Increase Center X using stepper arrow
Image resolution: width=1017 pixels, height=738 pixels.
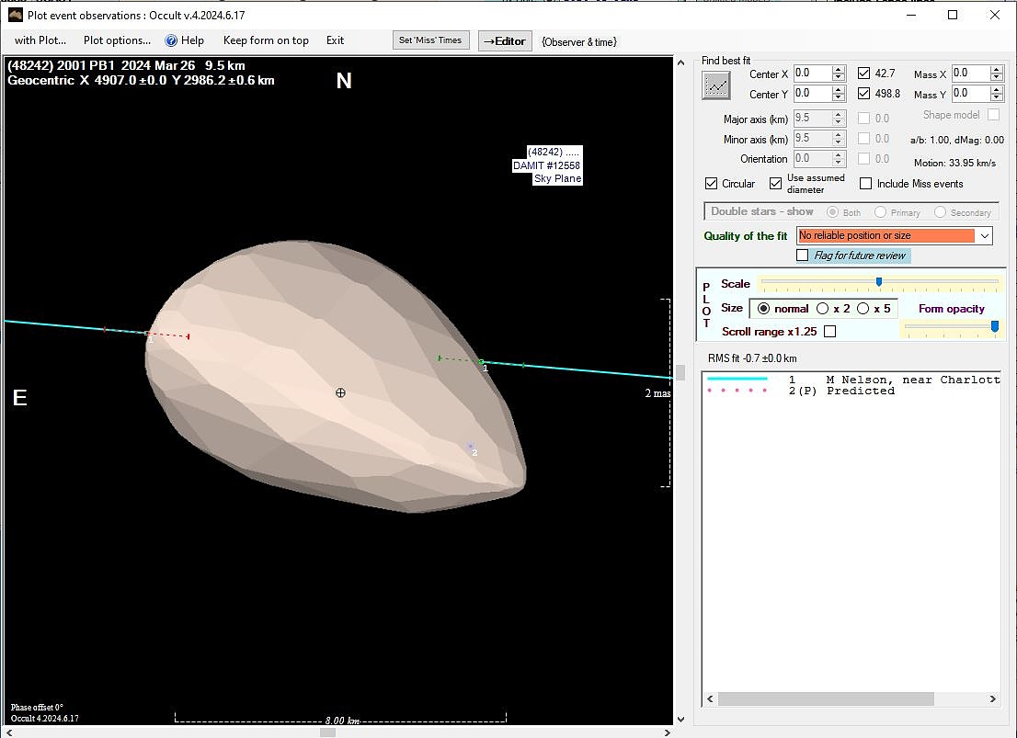point(838,70)
